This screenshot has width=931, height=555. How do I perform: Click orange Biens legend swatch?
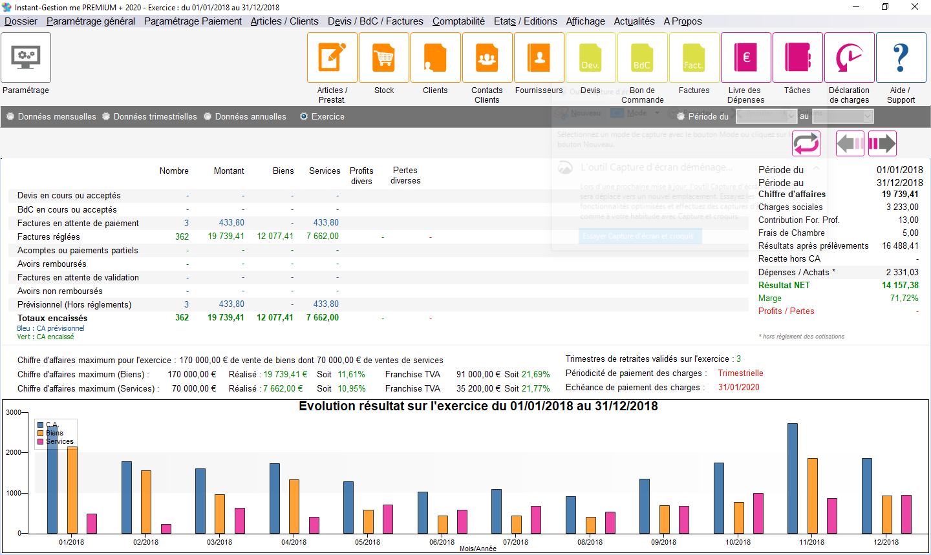pos(40,434)
